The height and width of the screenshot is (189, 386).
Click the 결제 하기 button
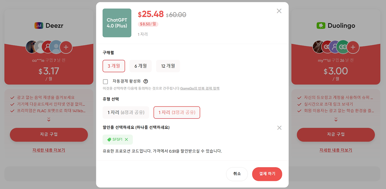(267, 174)
